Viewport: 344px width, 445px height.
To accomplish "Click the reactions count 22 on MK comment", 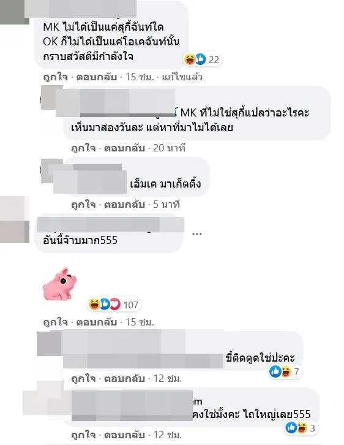I will 203,59.
